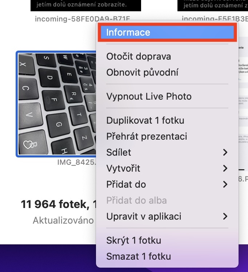This screenshot has width=248, height=272.
Task: Open the battery settings screenshot thumbnail
Action: [x=243, y=104]
